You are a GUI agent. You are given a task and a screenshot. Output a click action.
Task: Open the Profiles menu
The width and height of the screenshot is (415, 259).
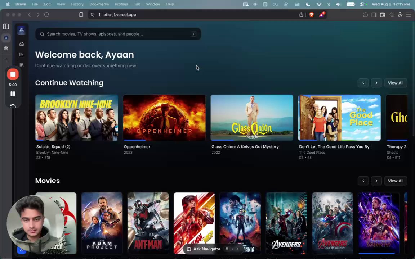[121, 4]
